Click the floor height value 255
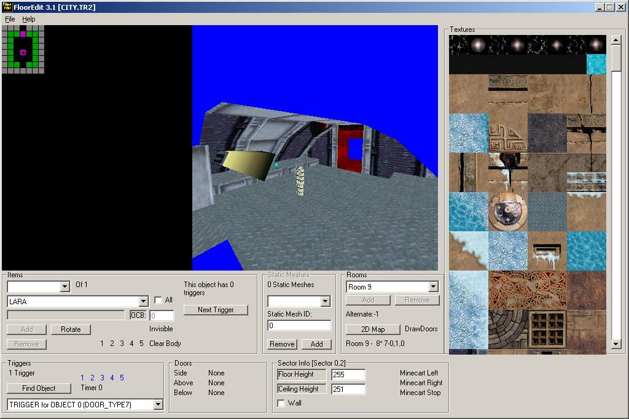The width and height of the screenshot is (629, 419). 348,375
